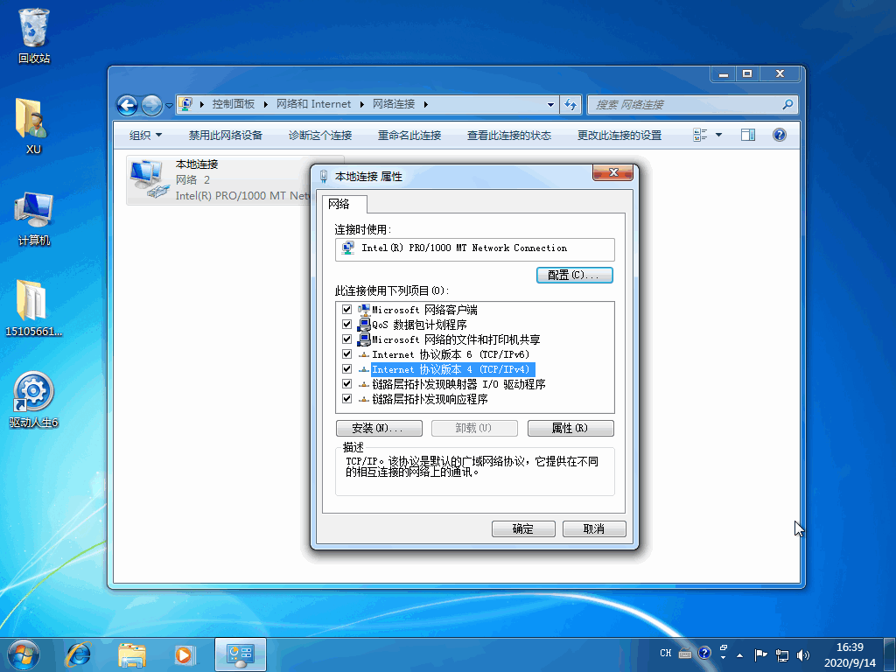Click the help icon in toolbar
This screenshot has height=672, width=896.
click(x=780, y=135)
